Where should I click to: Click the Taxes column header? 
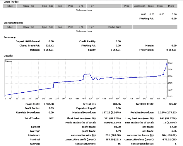point(151,6)
